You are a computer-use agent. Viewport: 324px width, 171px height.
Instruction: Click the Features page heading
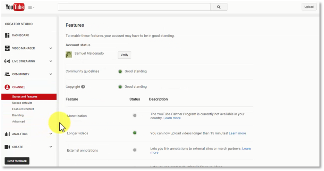pos(75,25)
